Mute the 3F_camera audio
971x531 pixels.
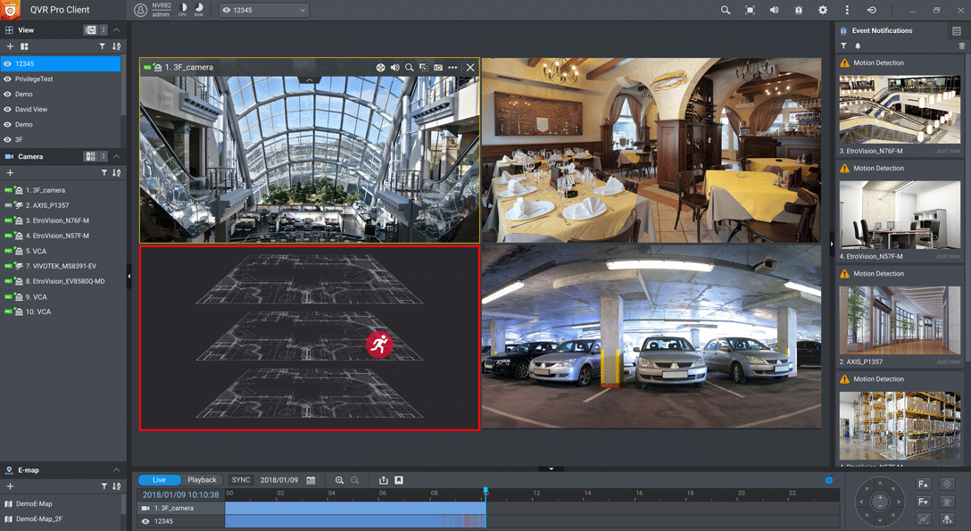(394, 67)
